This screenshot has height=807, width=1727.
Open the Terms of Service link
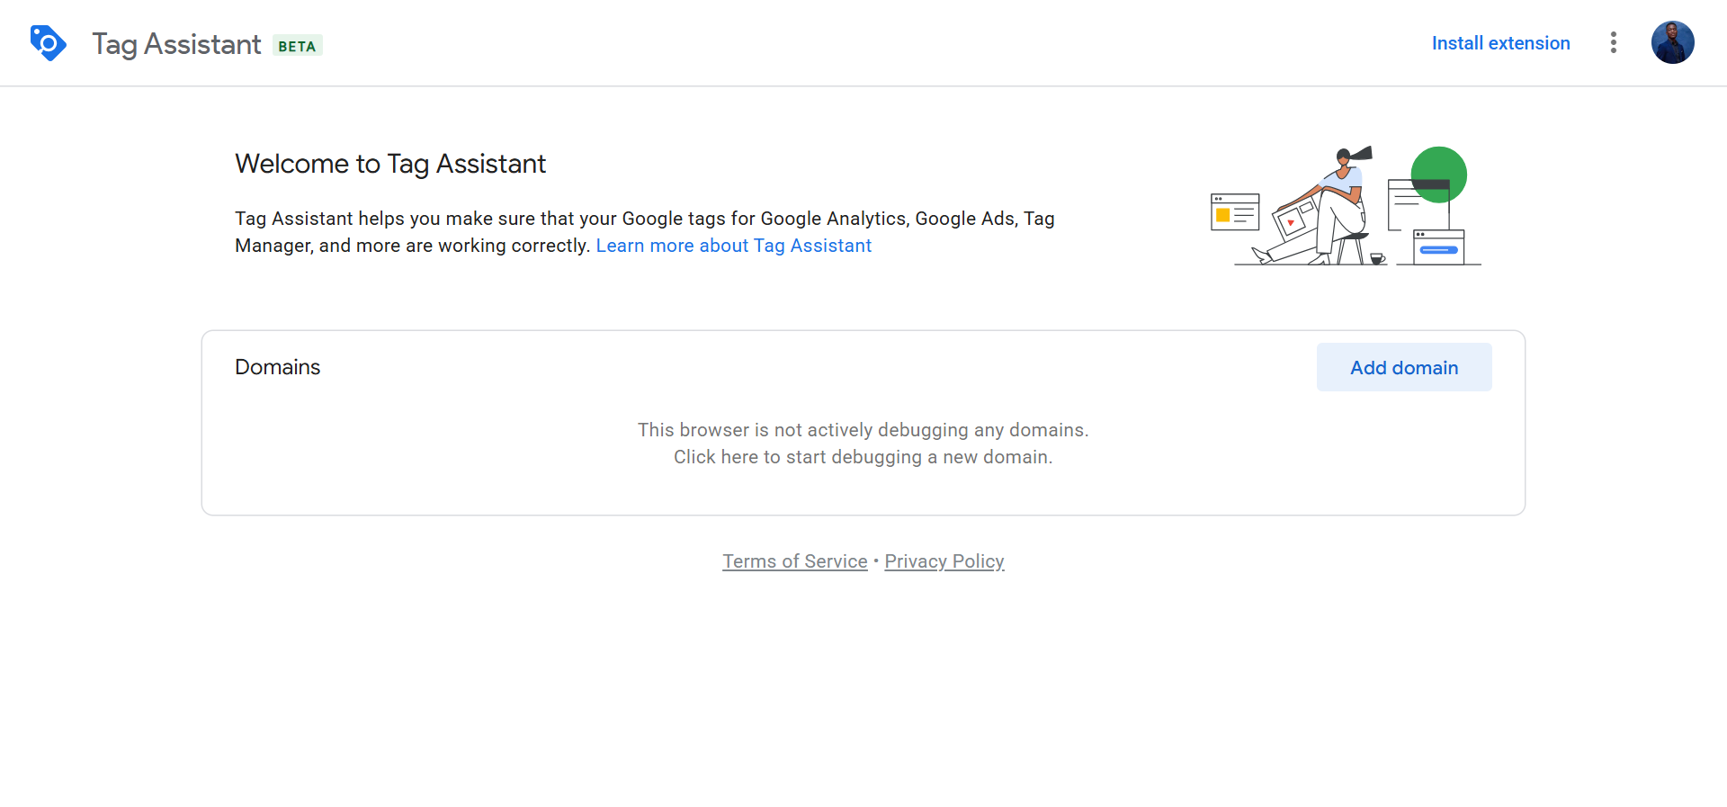tap(795, 561)
